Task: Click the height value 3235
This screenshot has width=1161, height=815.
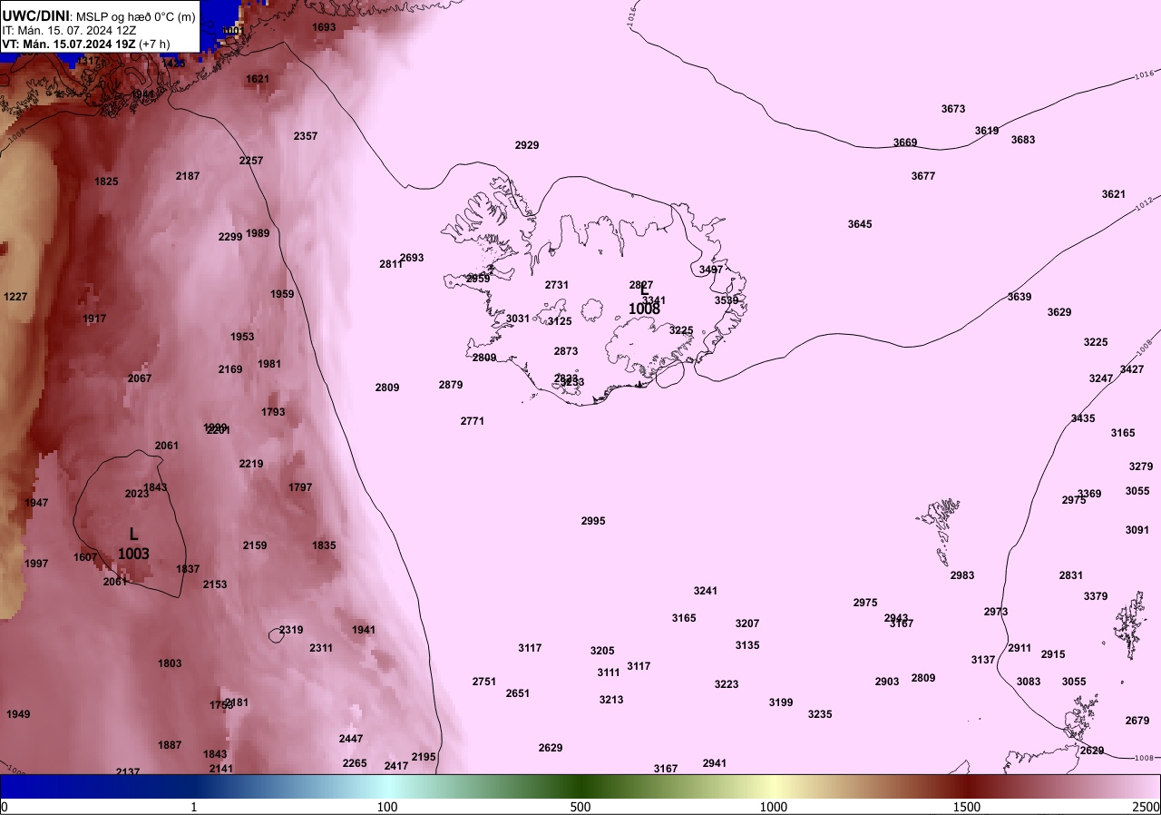Action: [820, 714]
